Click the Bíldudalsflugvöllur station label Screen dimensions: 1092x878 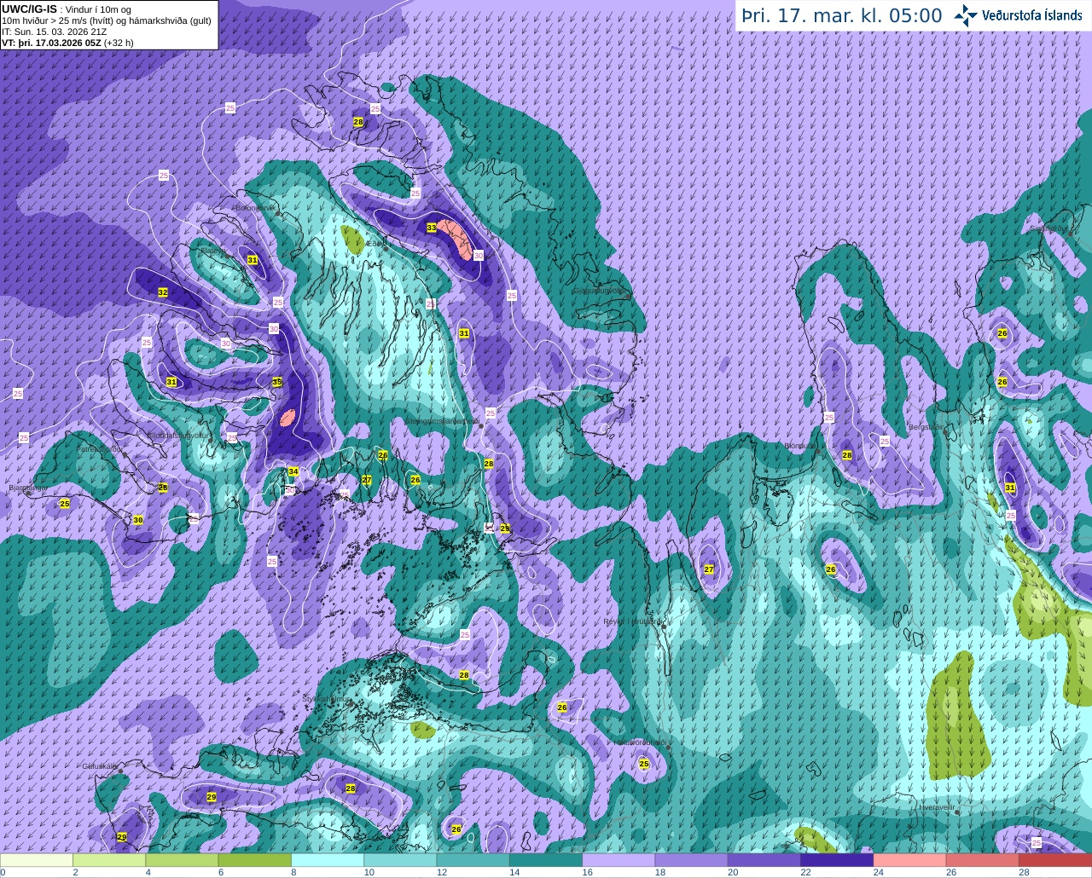coord(177,435)
